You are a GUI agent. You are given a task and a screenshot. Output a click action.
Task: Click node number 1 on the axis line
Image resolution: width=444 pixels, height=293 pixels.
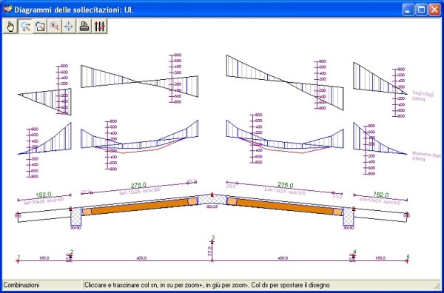[x=18, y=257]
